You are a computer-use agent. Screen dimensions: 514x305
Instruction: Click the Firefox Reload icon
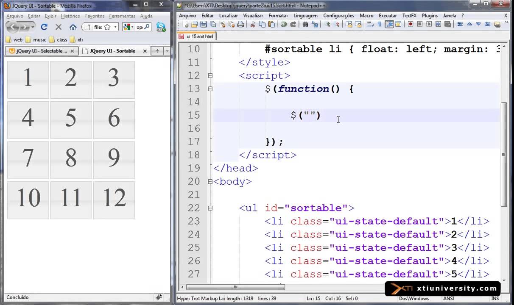44,27
